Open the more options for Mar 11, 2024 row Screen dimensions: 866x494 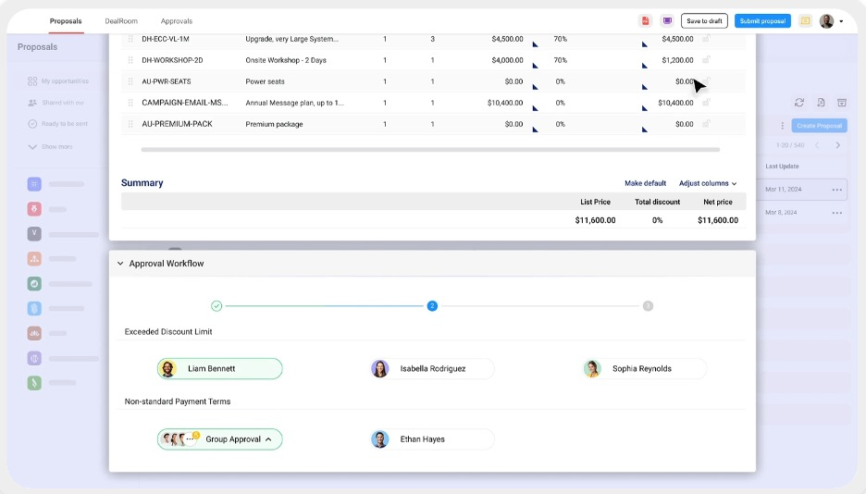pos(836,190)
